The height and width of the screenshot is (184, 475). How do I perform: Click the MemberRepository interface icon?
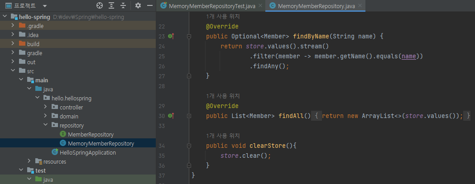[x=63, y=134]
